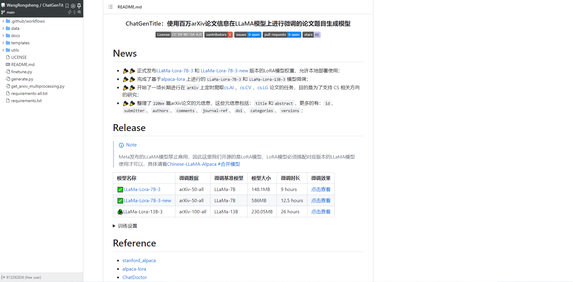Open the cs.AI link
Screen dimensions: 573x282
[x=229, y=88]
